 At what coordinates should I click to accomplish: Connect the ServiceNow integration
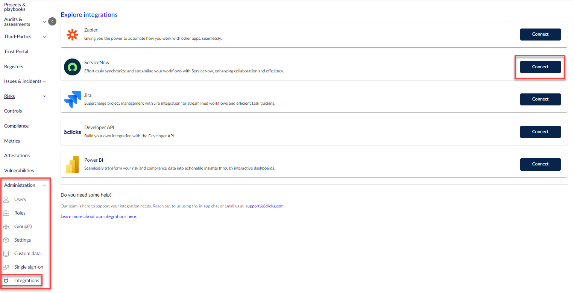tap(540, 67)
